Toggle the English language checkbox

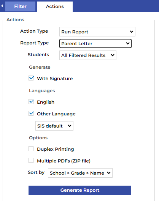pos(31,102)
